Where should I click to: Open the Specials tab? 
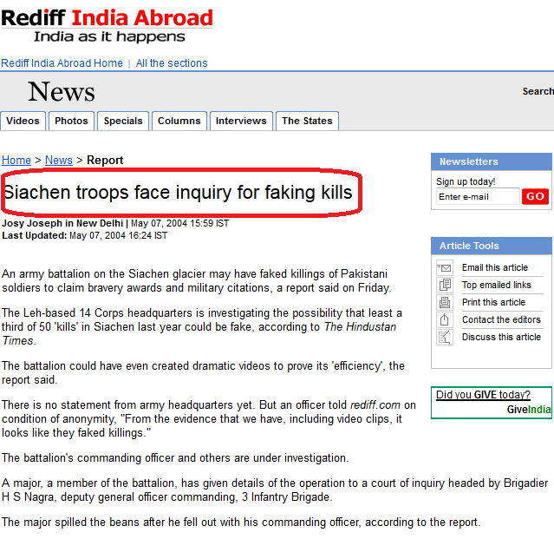click(x=123, y=121)
